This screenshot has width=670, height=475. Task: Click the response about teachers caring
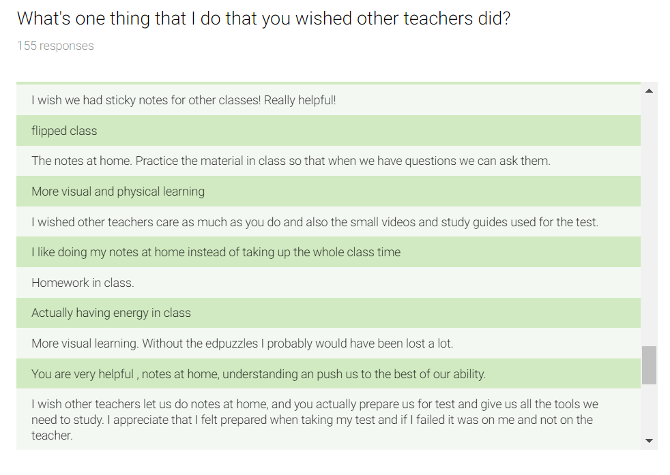(x=315, y=221)
